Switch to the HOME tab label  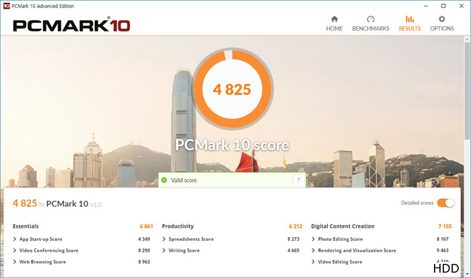click(334, 28)
